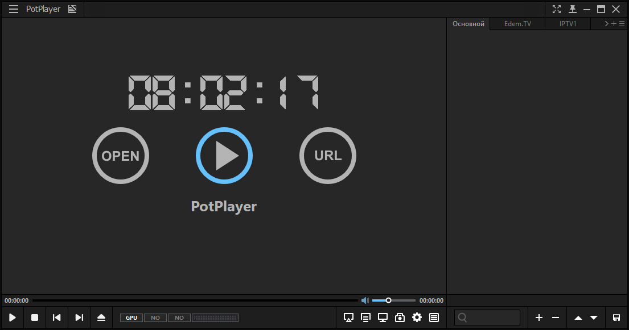Switch to the Edem.TV playlist tab

[517, 24]
